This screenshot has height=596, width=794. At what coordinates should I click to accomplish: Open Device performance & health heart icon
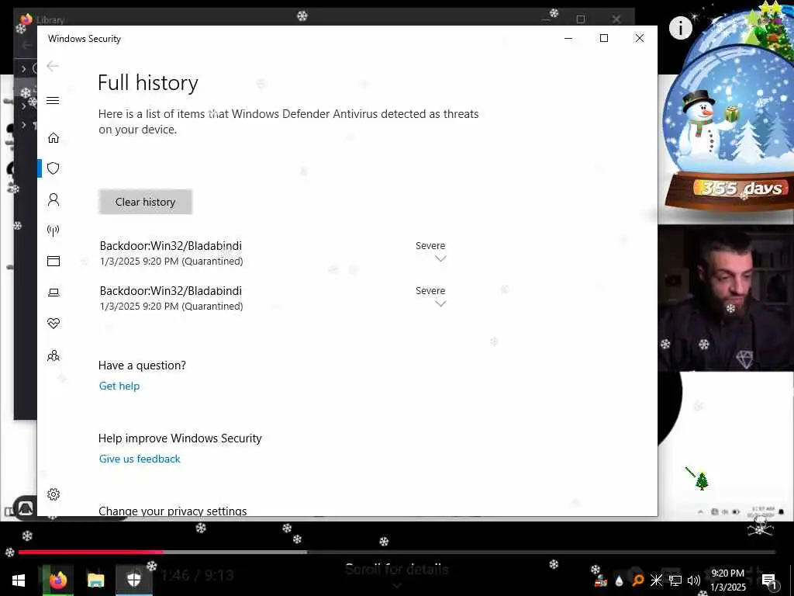coord(54,324)
